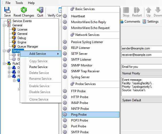
Task: Click the gear icon beside Syslog Server
Action: 65,77
